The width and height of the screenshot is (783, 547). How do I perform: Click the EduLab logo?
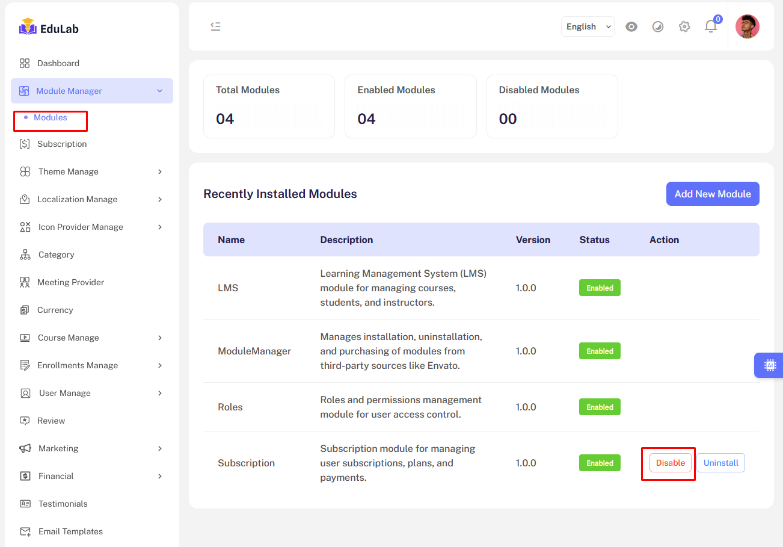tap(49, 28)
